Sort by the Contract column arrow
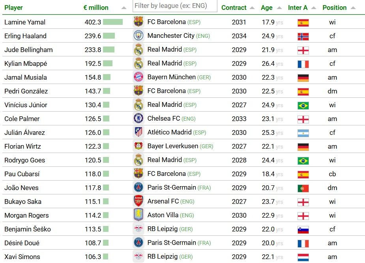Viewport: 365px width, 263px height. [252, 8]
